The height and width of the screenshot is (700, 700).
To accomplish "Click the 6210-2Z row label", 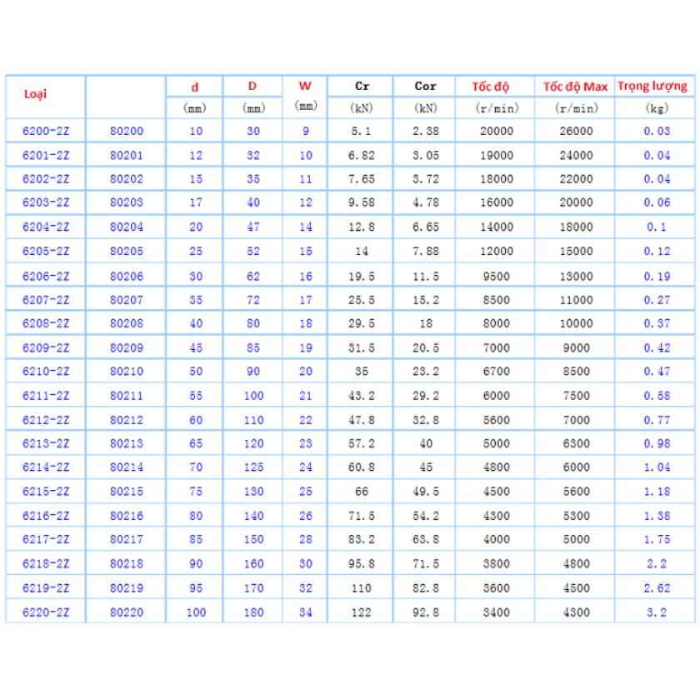I will coord(45,372).
